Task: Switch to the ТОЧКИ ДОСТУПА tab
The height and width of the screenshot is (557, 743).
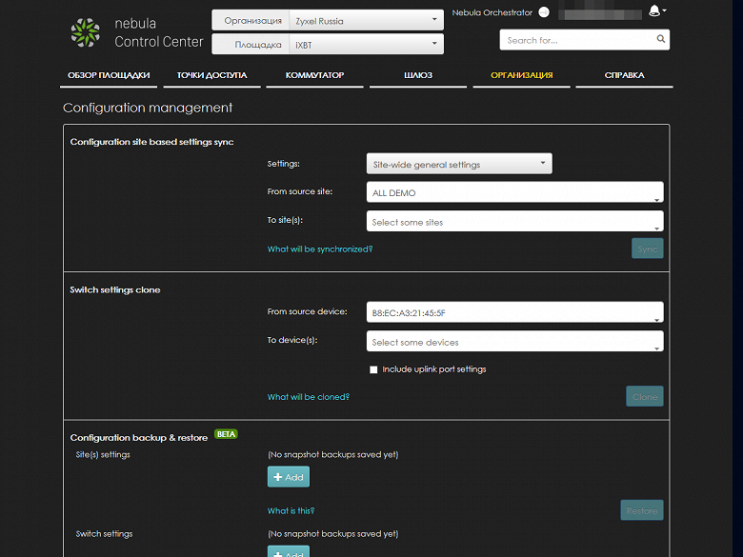Action: pos(211,75)
